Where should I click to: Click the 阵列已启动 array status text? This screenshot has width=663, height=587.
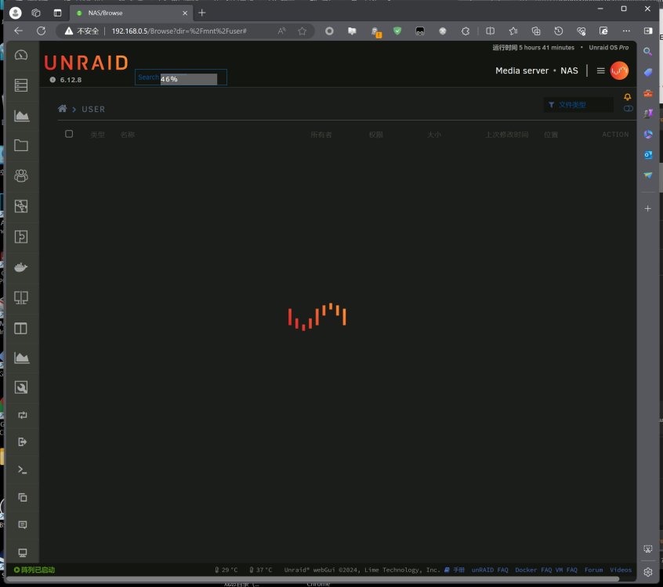click(34, 570)
